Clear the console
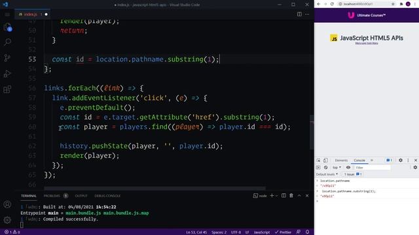The width and height of the screenshot is (419, 235). pos(325,168)
